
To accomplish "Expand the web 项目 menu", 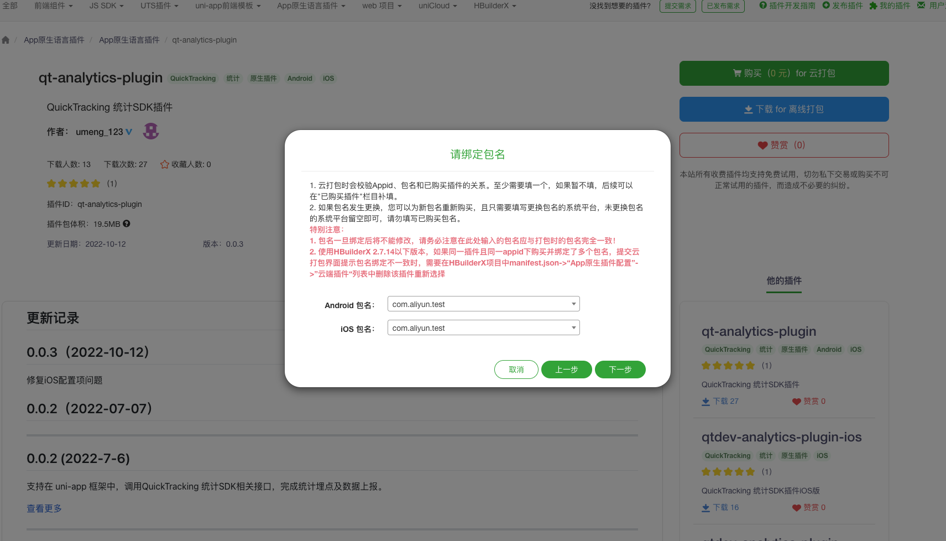I will 382,6.
